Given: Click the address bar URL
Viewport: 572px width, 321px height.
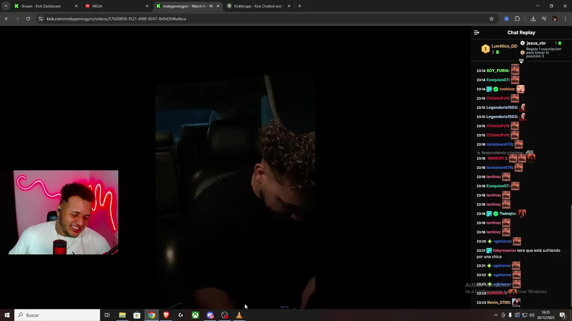Looking at the screenshot, I should point(116,19).
